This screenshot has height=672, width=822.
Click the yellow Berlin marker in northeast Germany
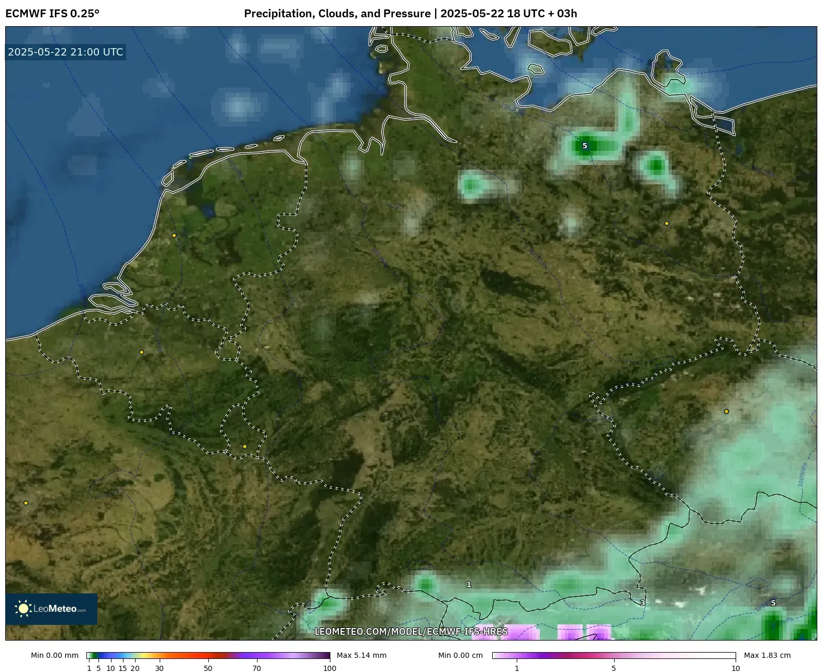667,223
